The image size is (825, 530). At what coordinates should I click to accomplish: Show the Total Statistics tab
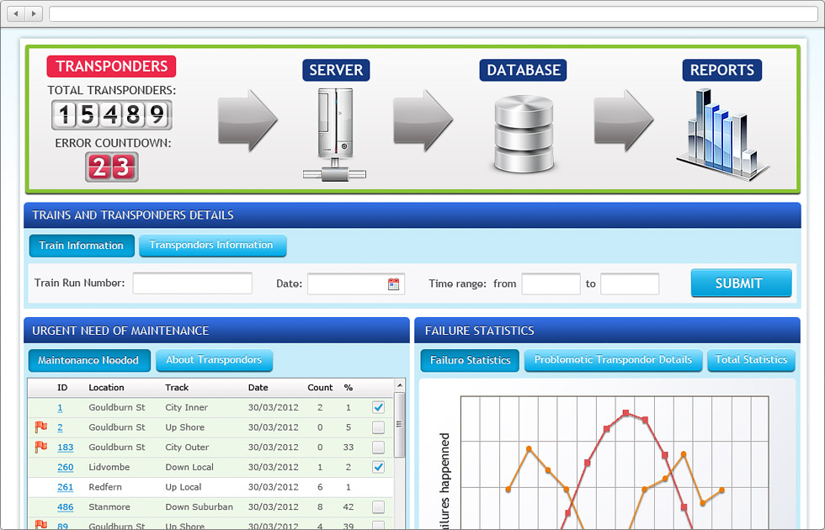pos(751,360)
